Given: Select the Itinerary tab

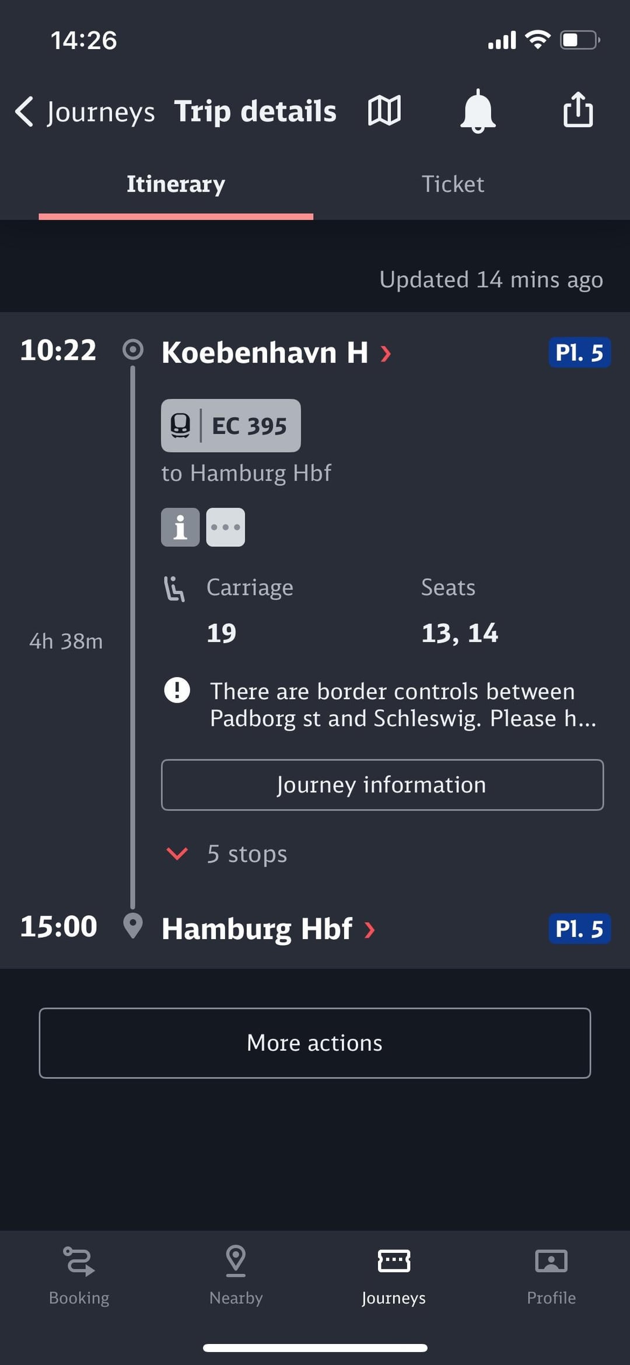Looking at the screenshot, I should tap(176, 184).
